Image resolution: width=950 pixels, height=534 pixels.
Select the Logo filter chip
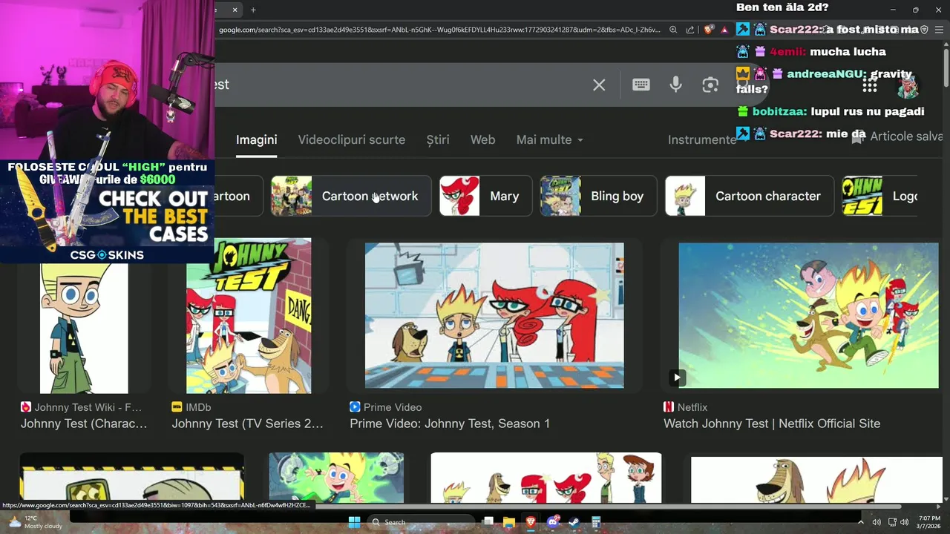[880, 196]
